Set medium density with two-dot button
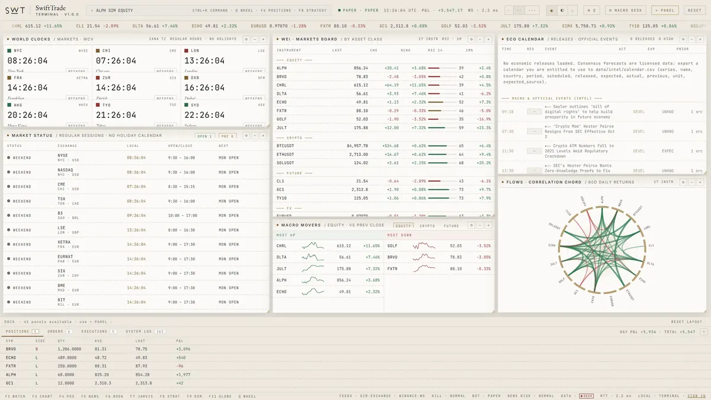 tap(520, 10)
